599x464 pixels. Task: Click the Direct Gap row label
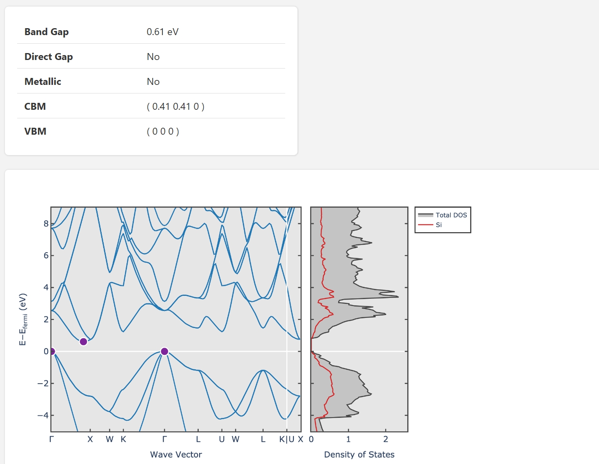tap(49, 57)
